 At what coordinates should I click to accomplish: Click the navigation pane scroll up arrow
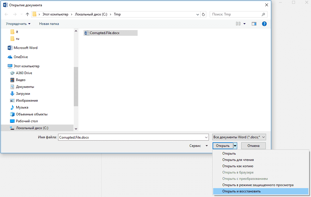pos(76,31)
